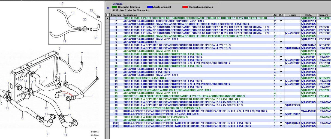The height and width of the screenshot is (139, 331).
Task: Click part number ESR298
Action: 324,66
